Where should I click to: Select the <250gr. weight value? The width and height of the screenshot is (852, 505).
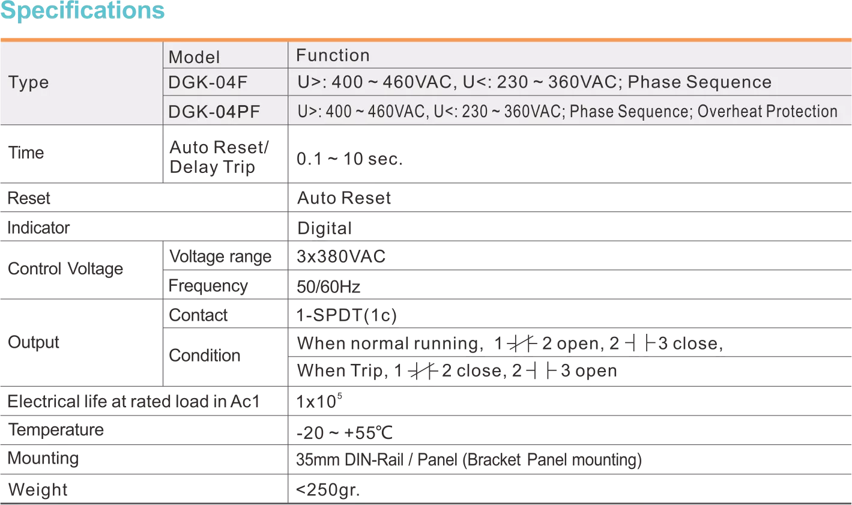(328, 489)
